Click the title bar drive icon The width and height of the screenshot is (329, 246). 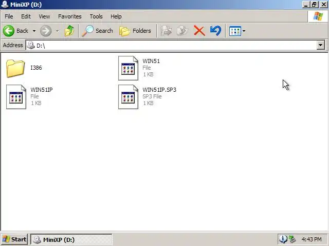tap(5, 5)
